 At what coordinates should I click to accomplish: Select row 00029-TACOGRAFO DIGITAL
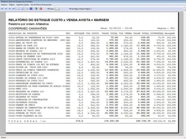92,102
